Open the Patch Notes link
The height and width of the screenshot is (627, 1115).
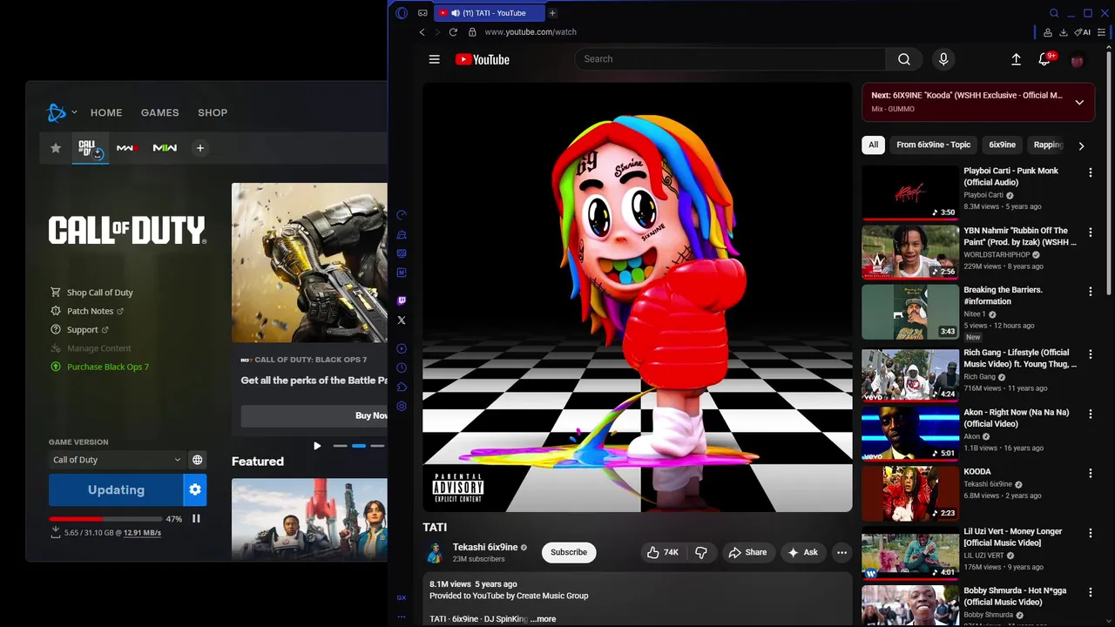coord(87,311)
